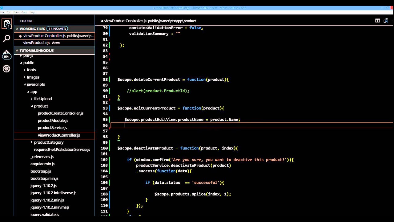Viewport: 394px width, 222px height.
Task: Open productModule.js in the tree
Action: 53,121
